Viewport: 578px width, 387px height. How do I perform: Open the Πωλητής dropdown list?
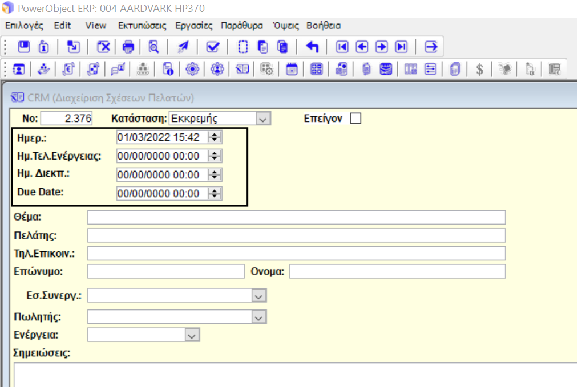tap(259, 317)
